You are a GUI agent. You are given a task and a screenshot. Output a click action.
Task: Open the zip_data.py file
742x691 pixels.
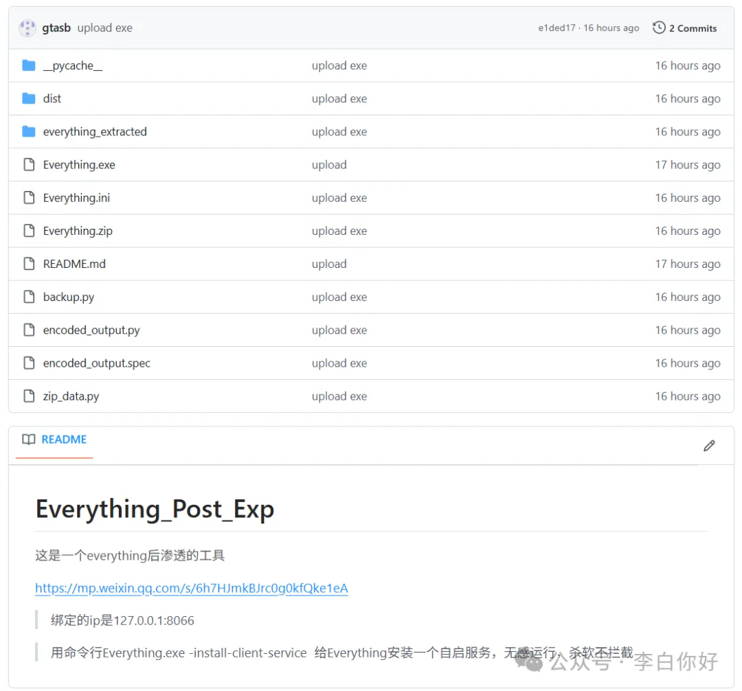click(x=71, y=396)
